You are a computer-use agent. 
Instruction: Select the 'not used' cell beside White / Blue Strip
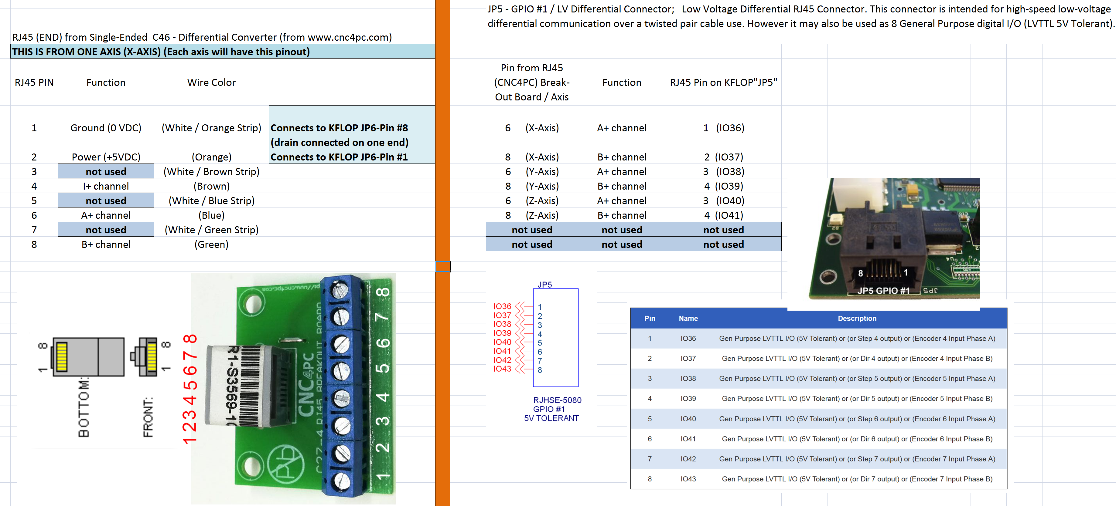(106, 201)
